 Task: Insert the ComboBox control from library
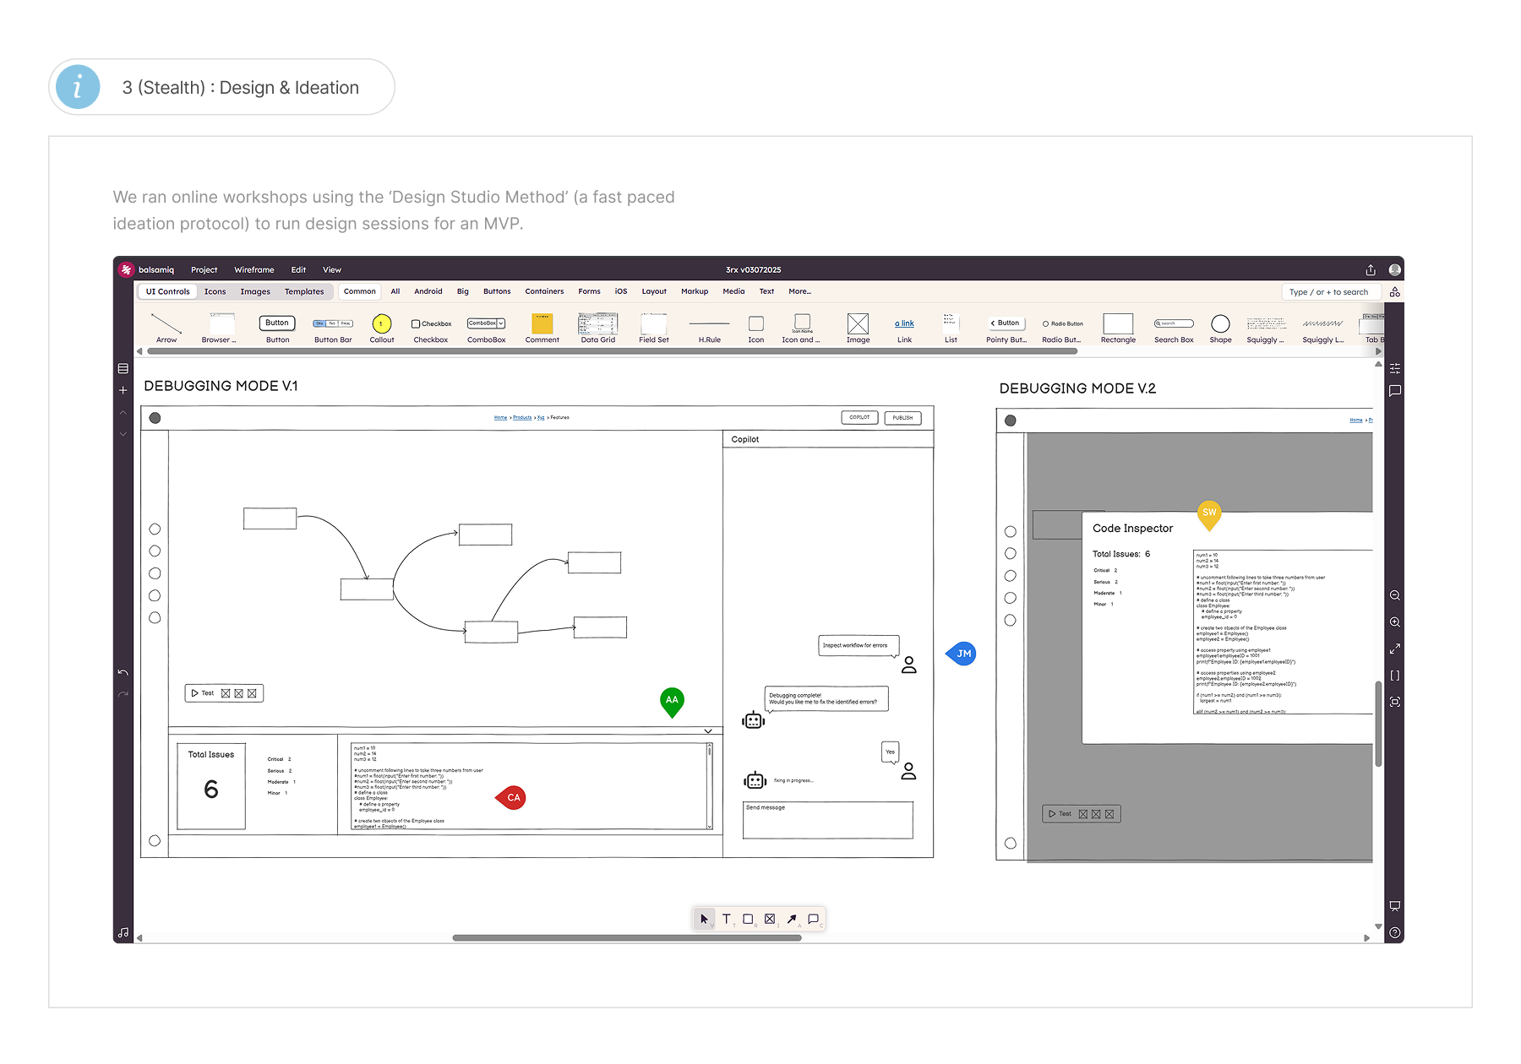tap(487, 328)
